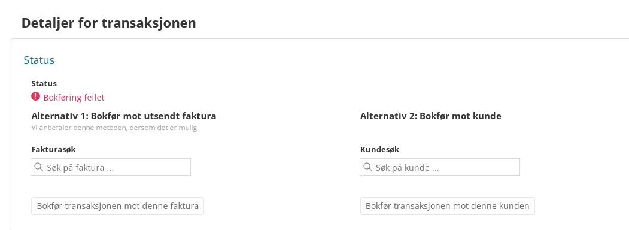
Task: Click the word 'faktura' in left button
Action: [x=184, y=206]
